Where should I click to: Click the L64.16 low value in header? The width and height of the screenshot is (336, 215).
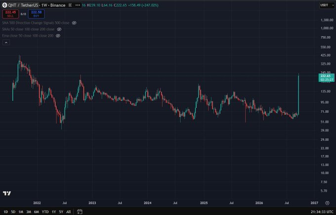(x=107, y=5)
